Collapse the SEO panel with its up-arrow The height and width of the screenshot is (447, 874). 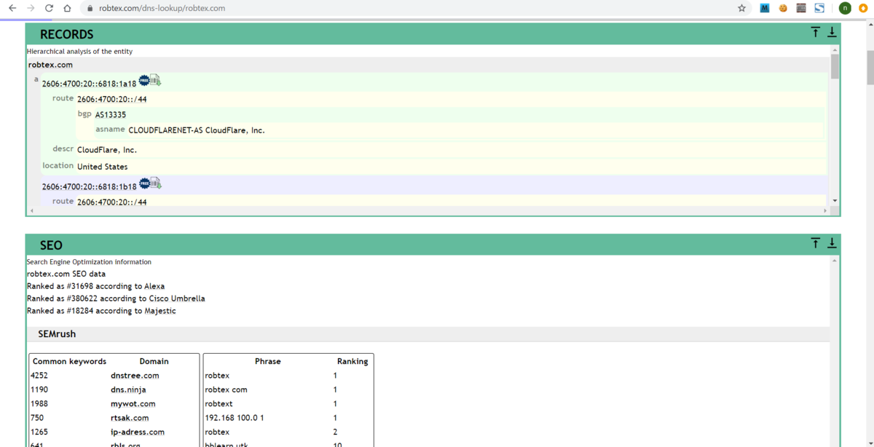(x=815, y=243)
